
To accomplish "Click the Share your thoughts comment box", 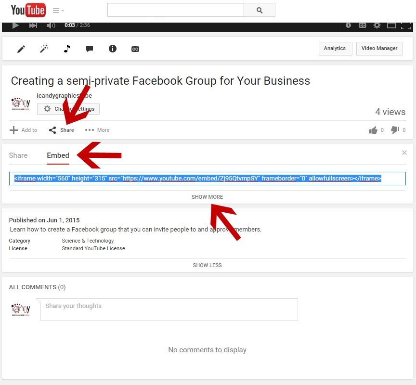I will click(x=169, y=310).
